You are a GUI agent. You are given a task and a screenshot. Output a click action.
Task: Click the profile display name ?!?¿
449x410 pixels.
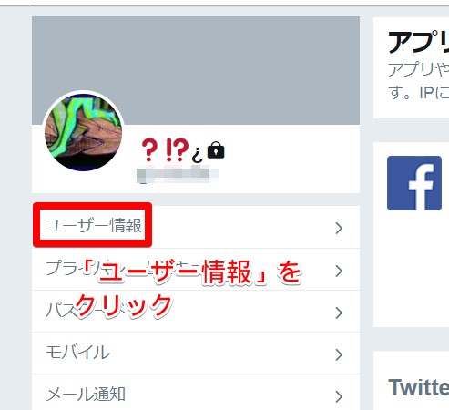tap(172, 150)
